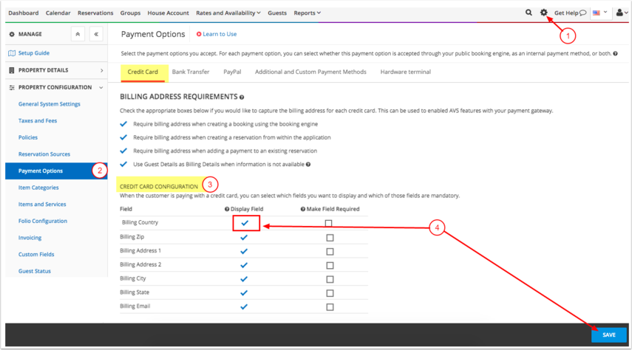Viewport: 632px width, 350px height.
Task: Click the Get Help chat bubble icon
Action: click(x=583, y=13)
